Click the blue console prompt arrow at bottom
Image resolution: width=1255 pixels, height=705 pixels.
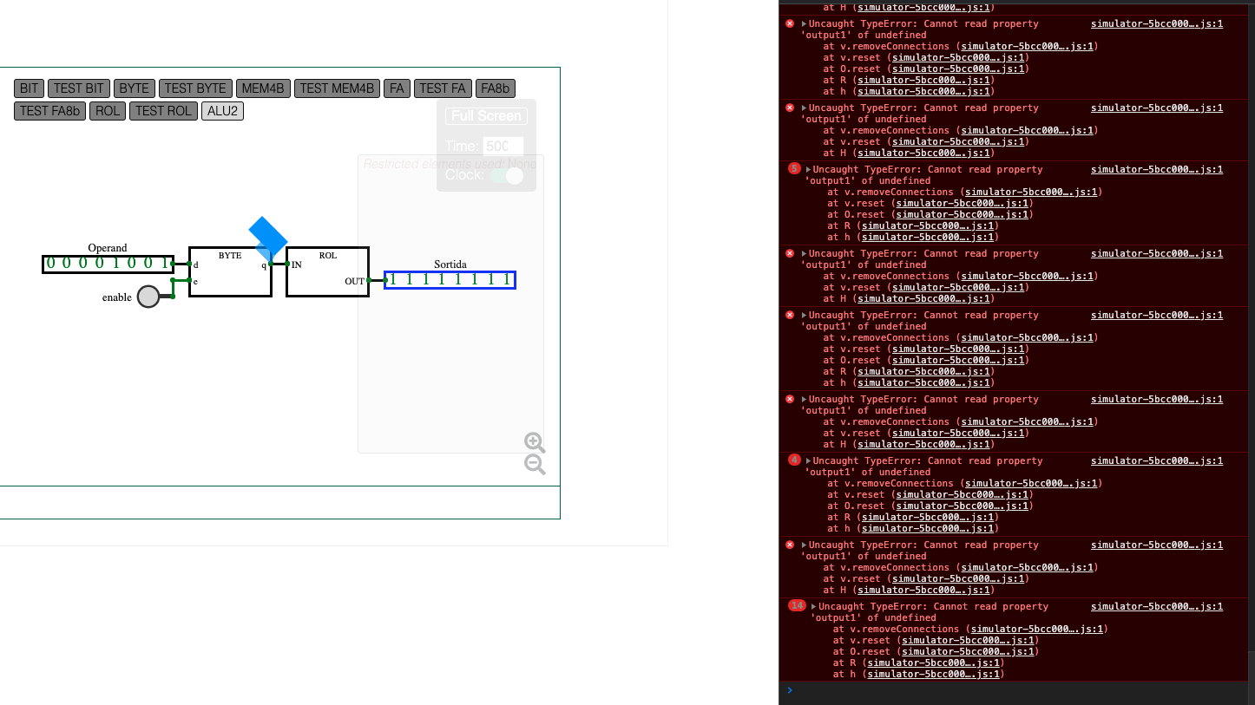tap(789, 690)
